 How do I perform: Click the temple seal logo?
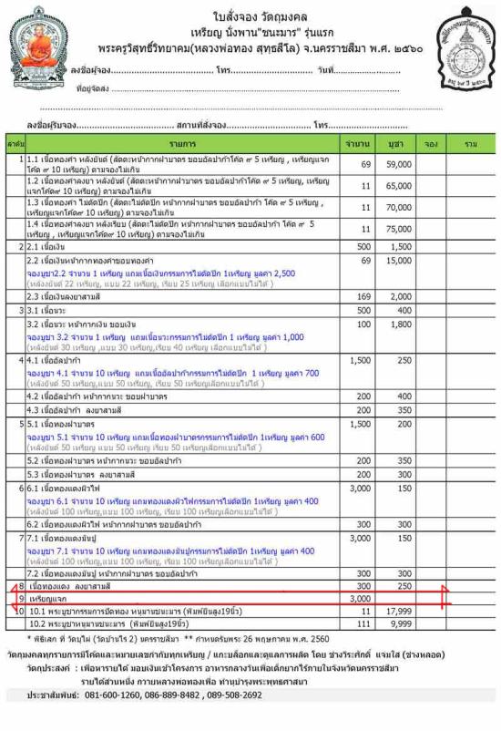click(466, 48)
